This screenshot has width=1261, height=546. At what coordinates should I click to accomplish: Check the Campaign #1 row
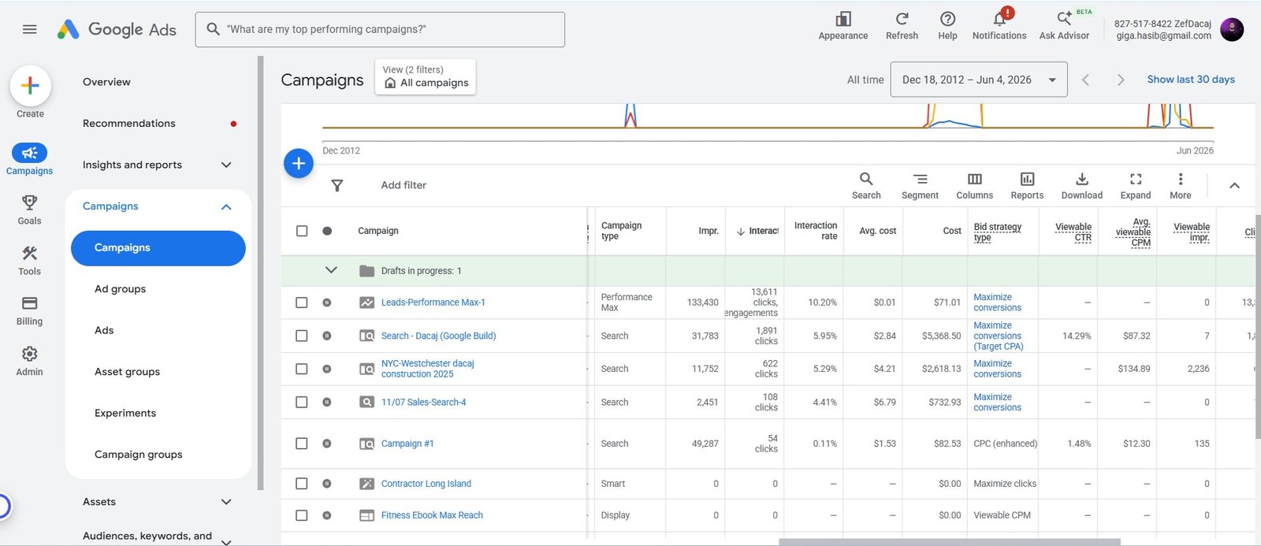pyautogui.click(x=302, y=444)
